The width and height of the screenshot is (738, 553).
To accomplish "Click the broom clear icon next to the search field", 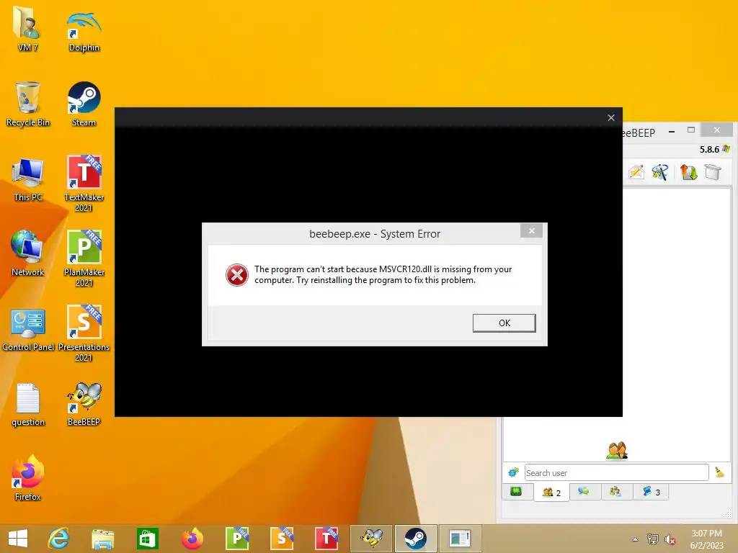I will pyautogui.click(x=719, y=472).
